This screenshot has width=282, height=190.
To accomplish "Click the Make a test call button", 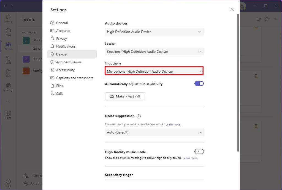I will (x=125, y=96).
